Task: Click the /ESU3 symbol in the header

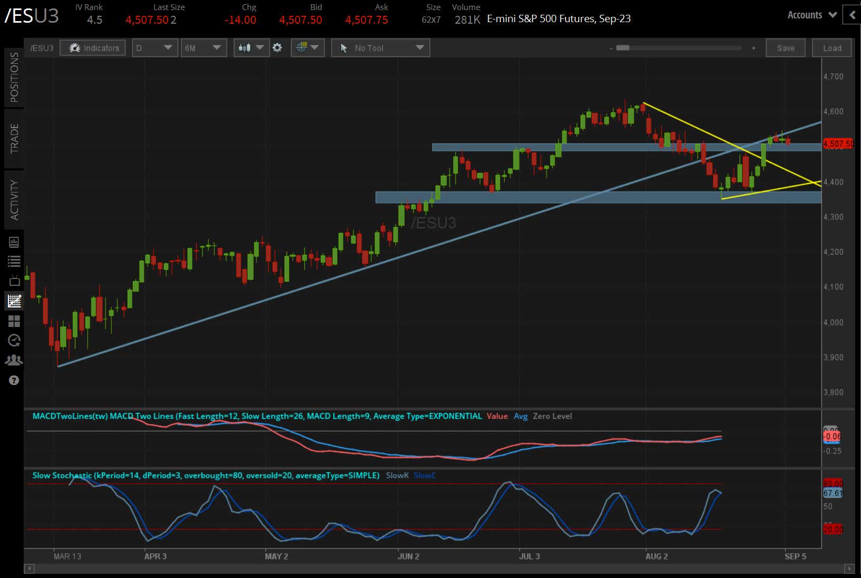Action: (x=32, y=16)
